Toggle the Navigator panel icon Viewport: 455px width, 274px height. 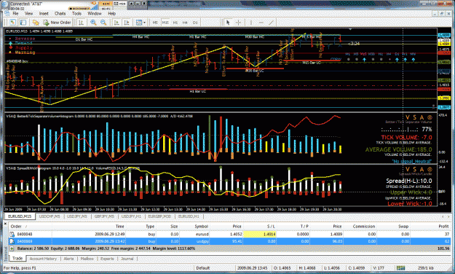coord(23,23)
